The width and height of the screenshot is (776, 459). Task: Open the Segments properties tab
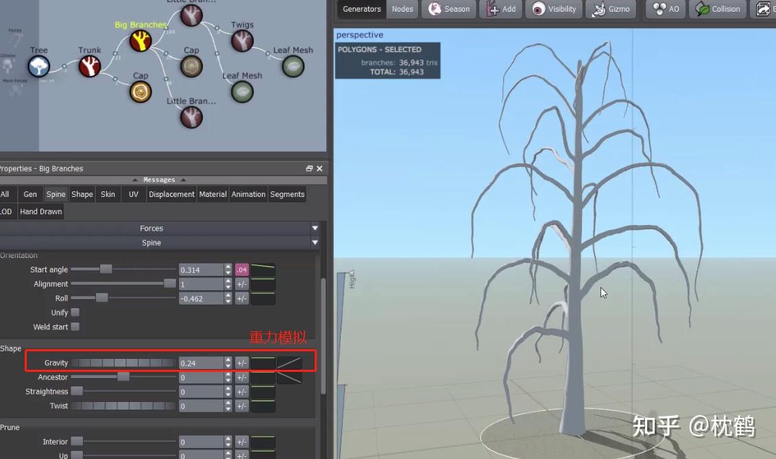tap(287, 194)
